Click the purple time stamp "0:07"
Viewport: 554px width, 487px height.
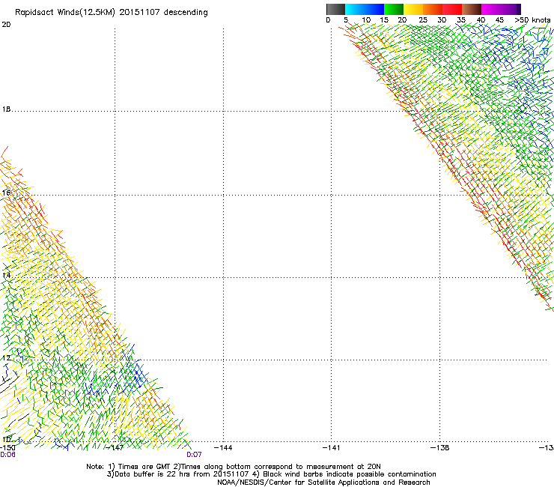[194, 455]
